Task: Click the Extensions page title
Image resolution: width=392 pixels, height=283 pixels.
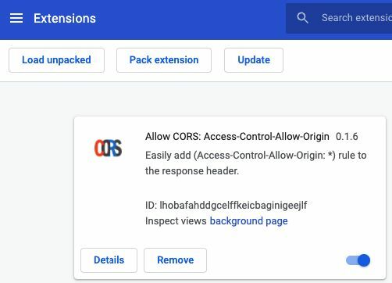Action: coord(65,18)
